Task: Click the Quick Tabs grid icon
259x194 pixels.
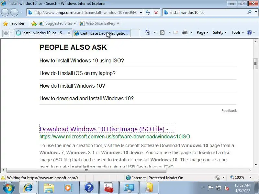Action: pos(6,33)
